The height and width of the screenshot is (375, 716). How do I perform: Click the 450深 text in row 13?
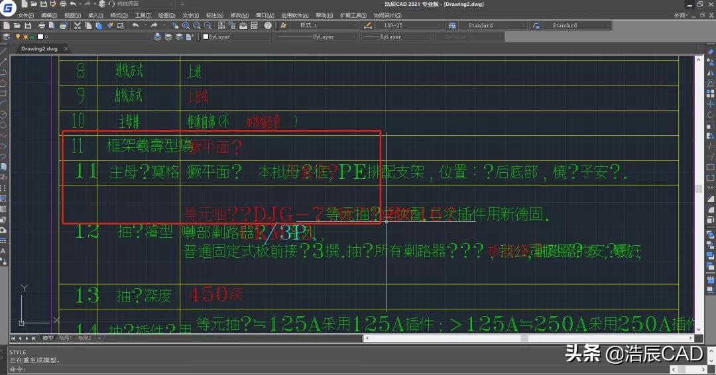point(215,295)
